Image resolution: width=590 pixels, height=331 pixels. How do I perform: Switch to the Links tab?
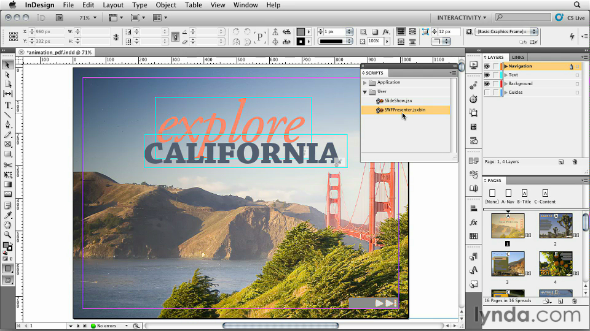517,58
